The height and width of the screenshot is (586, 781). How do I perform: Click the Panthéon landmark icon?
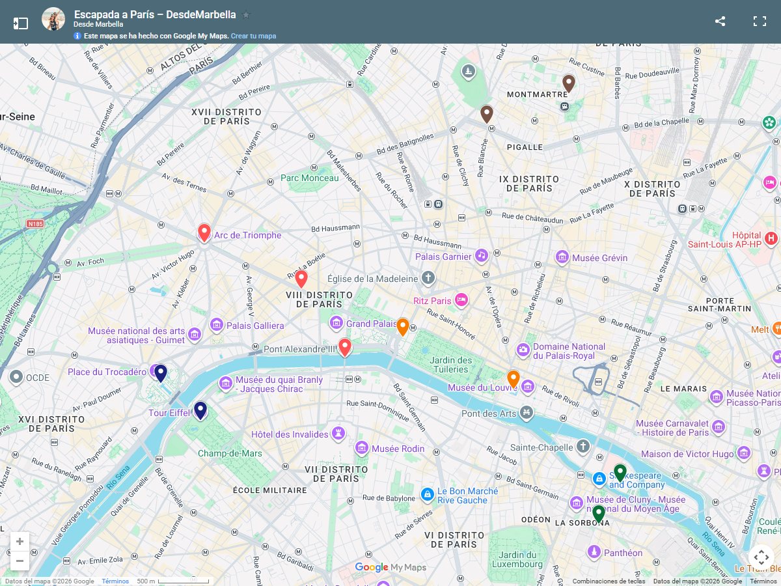pyautogui.click(x=593, y=552)
